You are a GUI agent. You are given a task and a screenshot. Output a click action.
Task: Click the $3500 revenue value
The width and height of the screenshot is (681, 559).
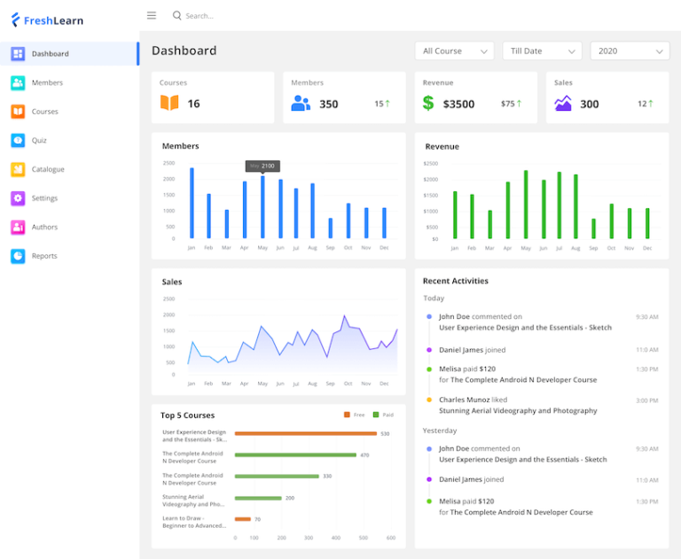[x=458, y=105]
